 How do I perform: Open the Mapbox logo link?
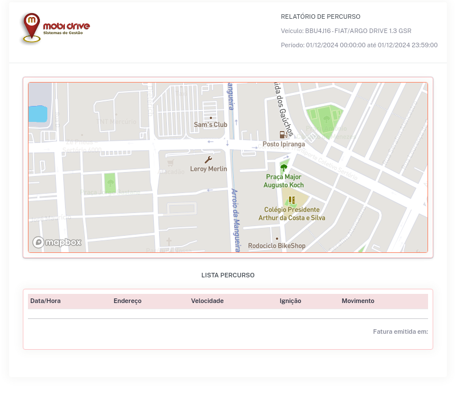point(57,242)
